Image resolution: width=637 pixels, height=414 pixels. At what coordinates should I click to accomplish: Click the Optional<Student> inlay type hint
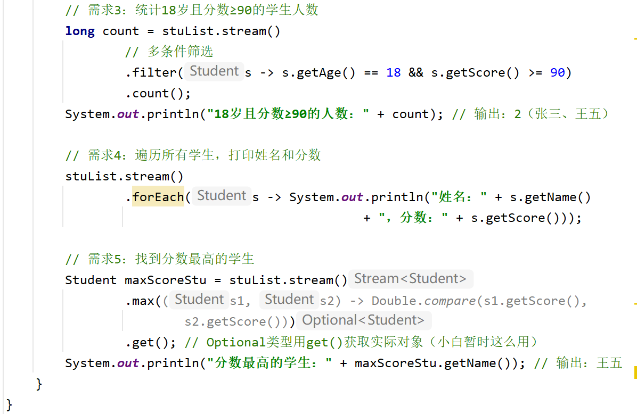pos(363,320)
